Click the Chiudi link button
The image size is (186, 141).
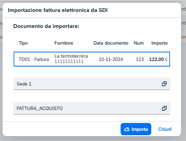tap(165, 129)
